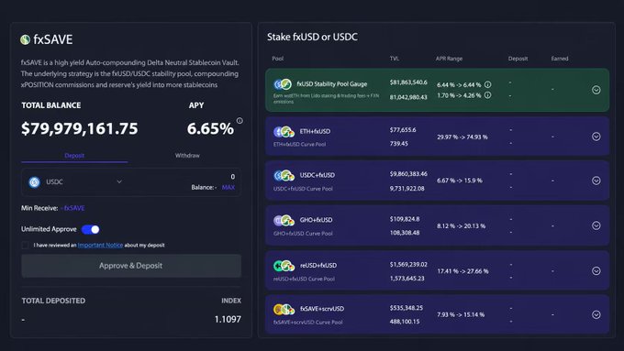Click the $77,655.6 TVL value
Screen dimensions: 624x351
click(403, 130)
